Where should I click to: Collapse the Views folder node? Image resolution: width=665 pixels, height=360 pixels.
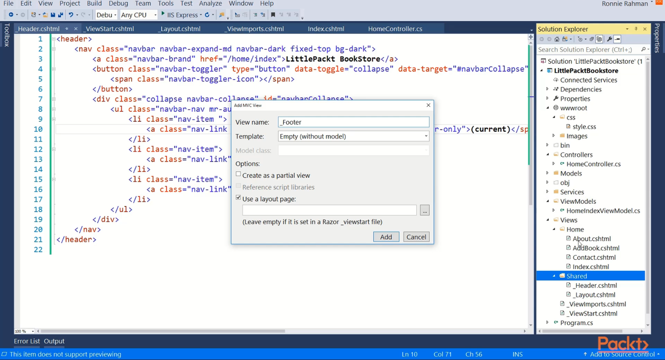[548, 220]
